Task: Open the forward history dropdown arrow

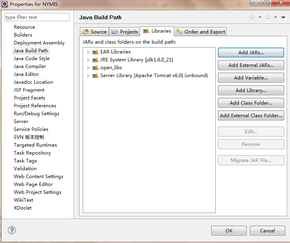Action: (275, 17)
